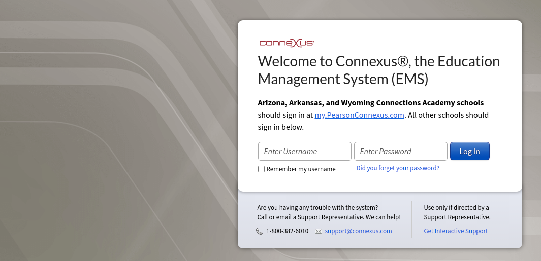Email support@connexus.com via the link

click(x=358, y=231)
